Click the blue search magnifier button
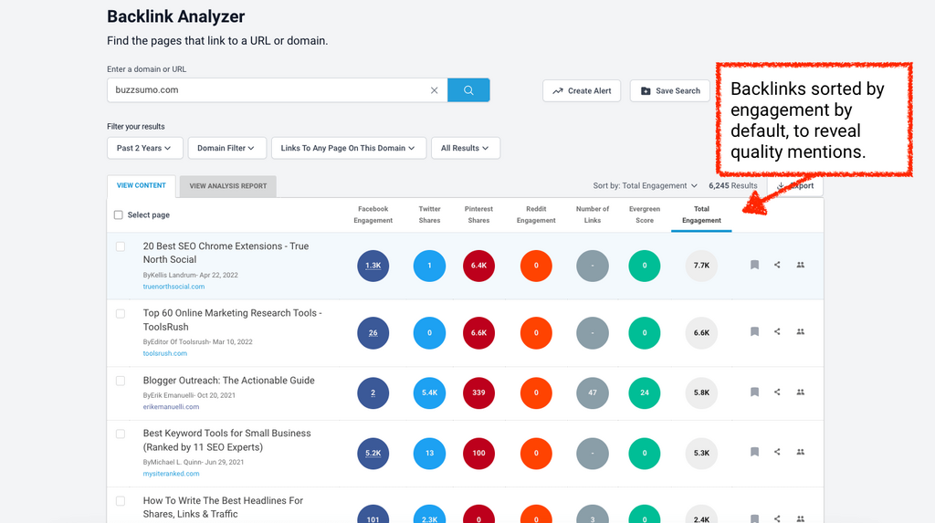Screen dimensions: 935x523 (468, 90)
